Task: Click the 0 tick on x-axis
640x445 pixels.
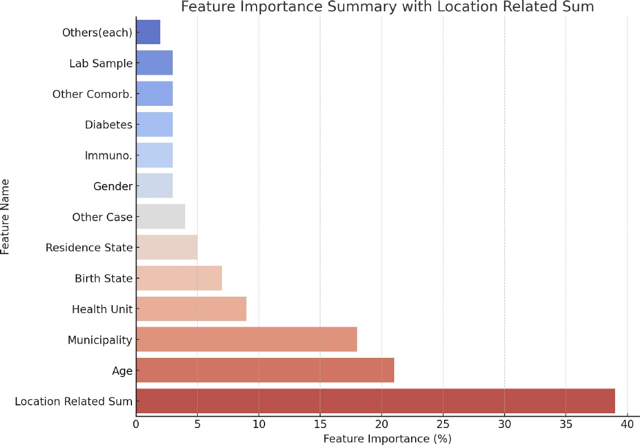Action: coord(136,424)
